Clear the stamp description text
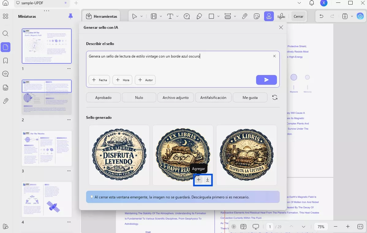 click(x=274, y=56)
